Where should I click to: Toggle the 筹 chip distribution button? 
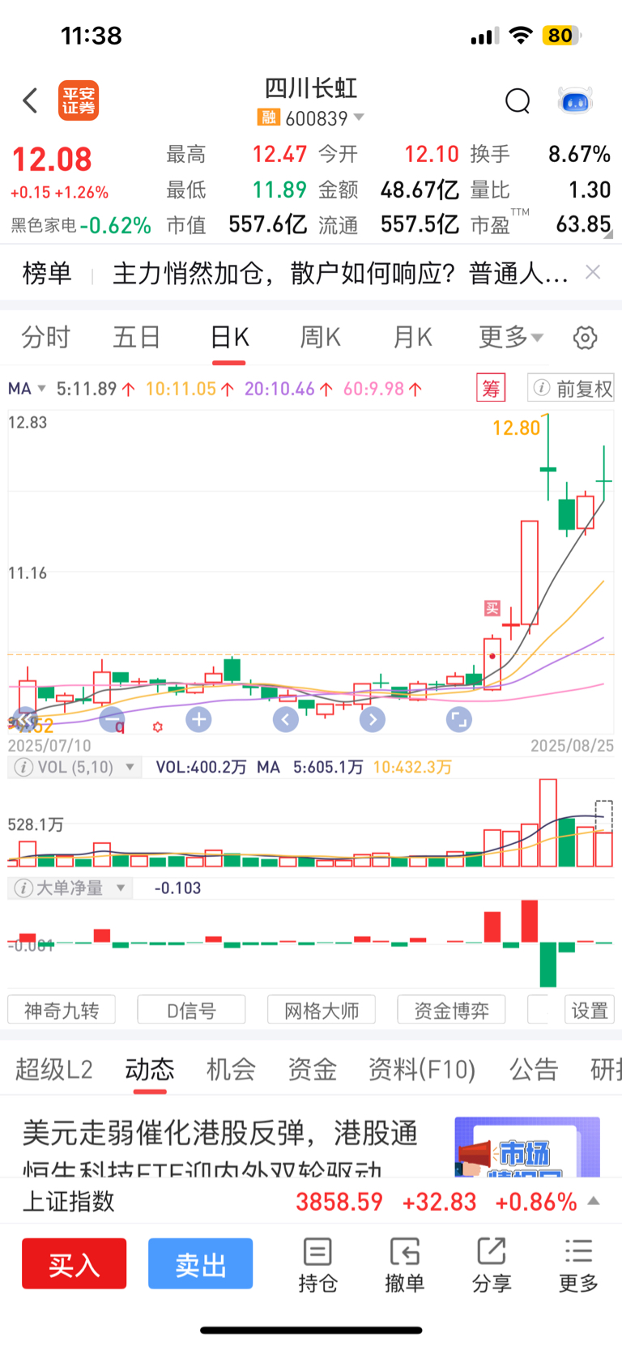click(x=491, y=388)
